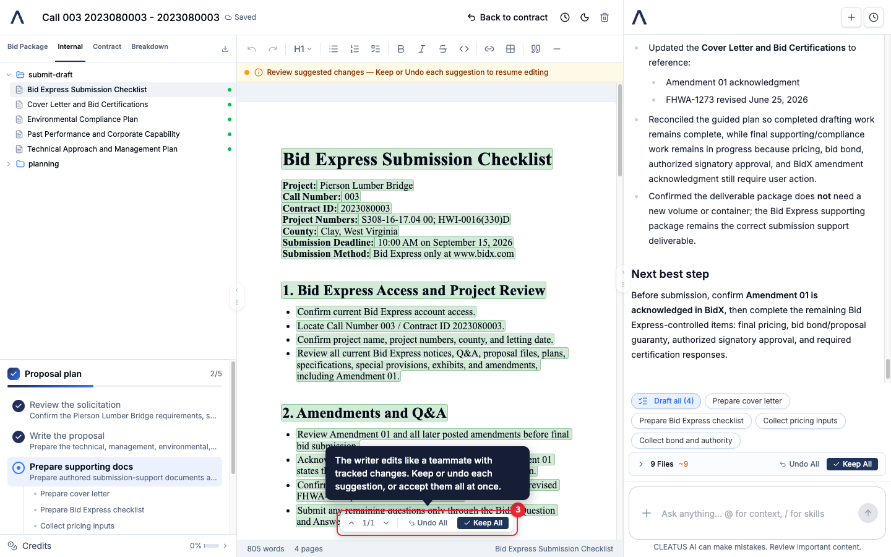The width and height of the screenshot is (891, 557).
Task: Open chat history clock icon
Action: [874, 17]
